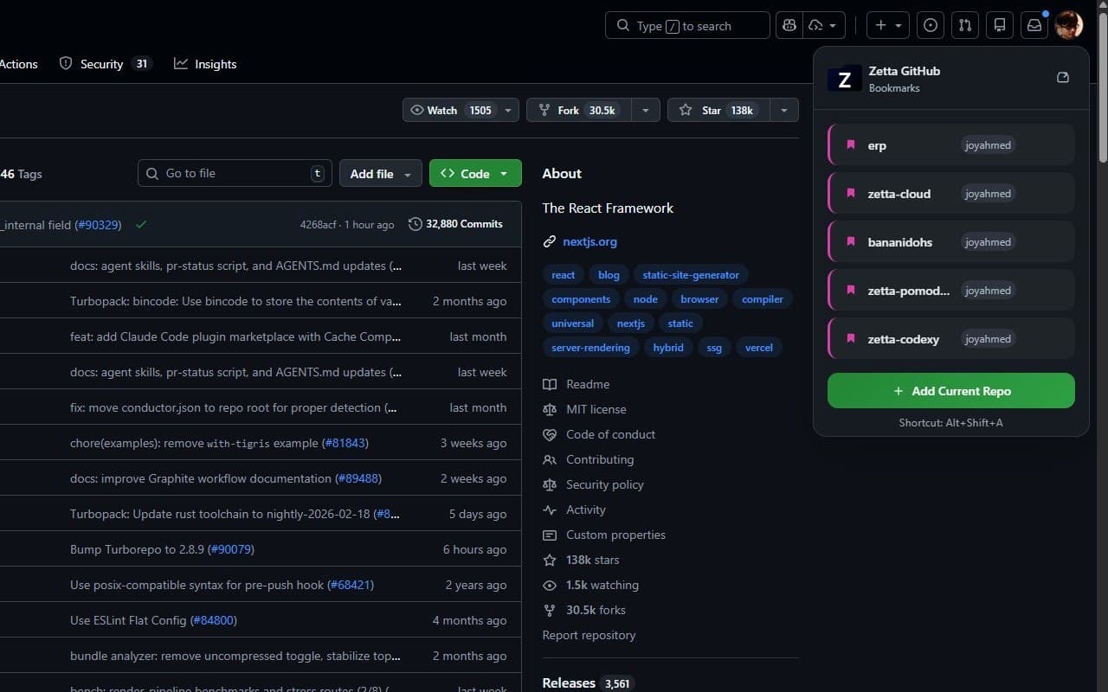The width and height of the screenshot is (1108, 692).
Task: Open the 32,880 Commits link
Action: 455,224
